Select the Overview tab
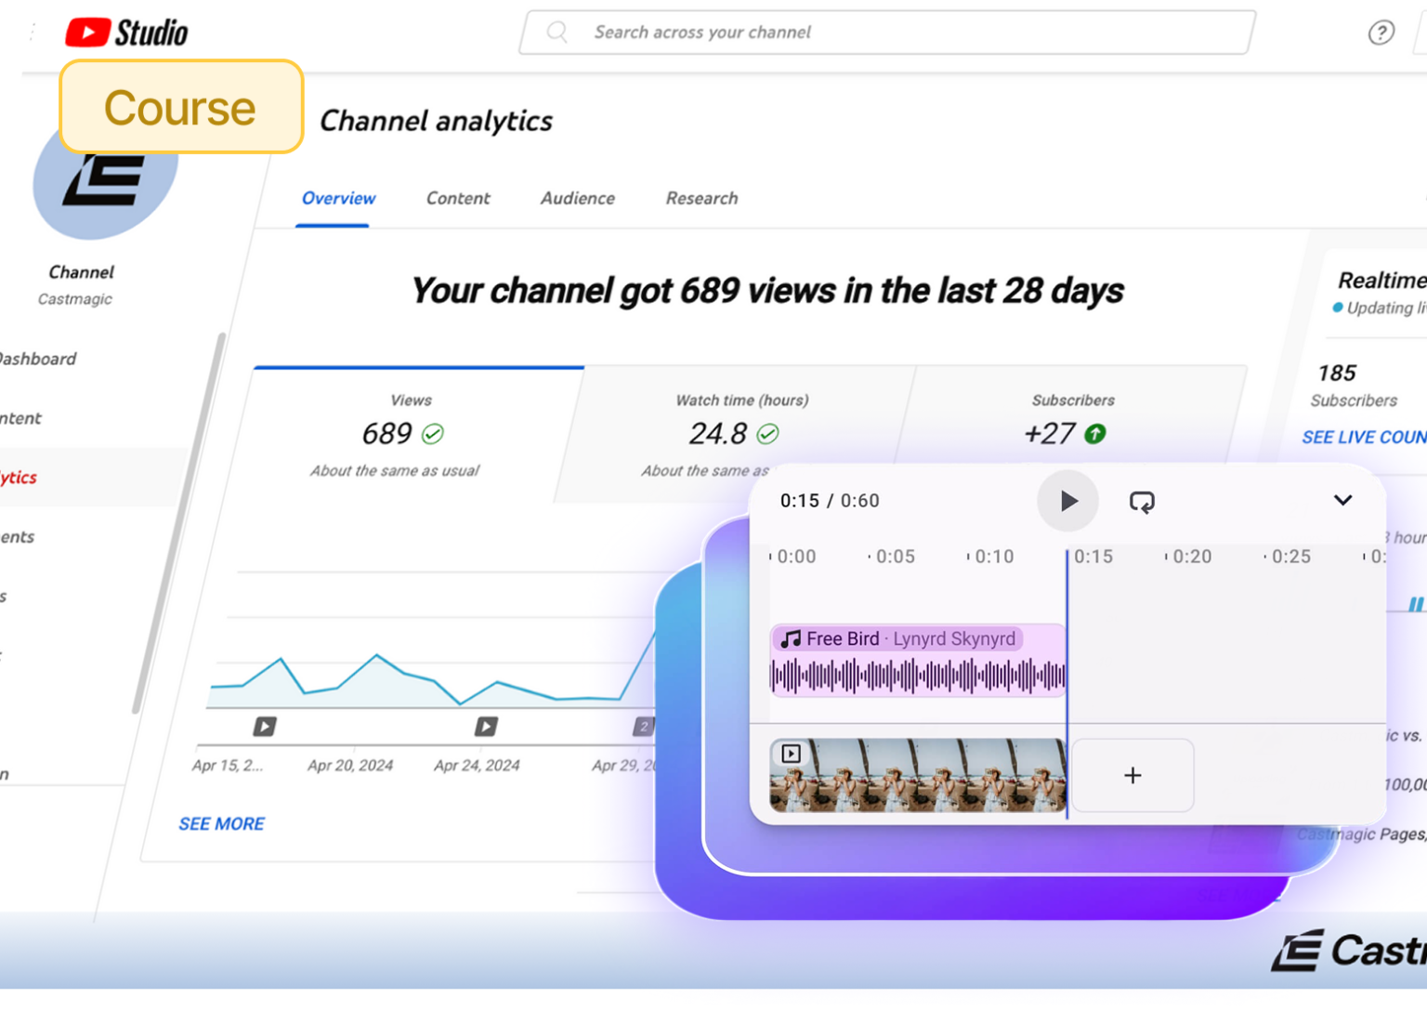This screenshot has height=1011, width=1427. 338,198
